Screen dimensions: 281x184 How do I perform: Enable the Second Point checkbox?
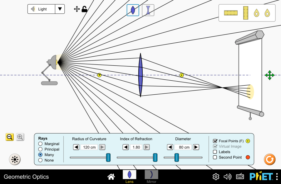215,157
